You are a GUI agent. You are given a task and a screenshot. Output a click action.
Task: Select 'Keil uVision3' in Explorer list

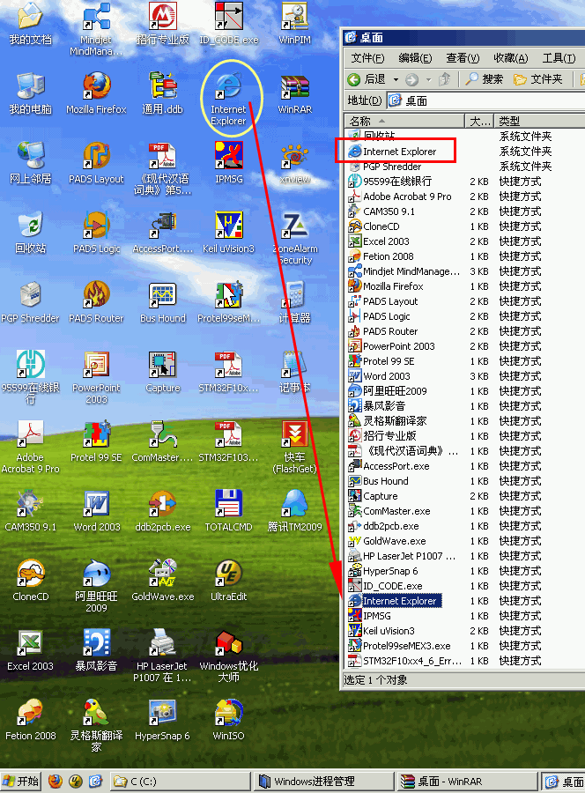pos(389,631)
